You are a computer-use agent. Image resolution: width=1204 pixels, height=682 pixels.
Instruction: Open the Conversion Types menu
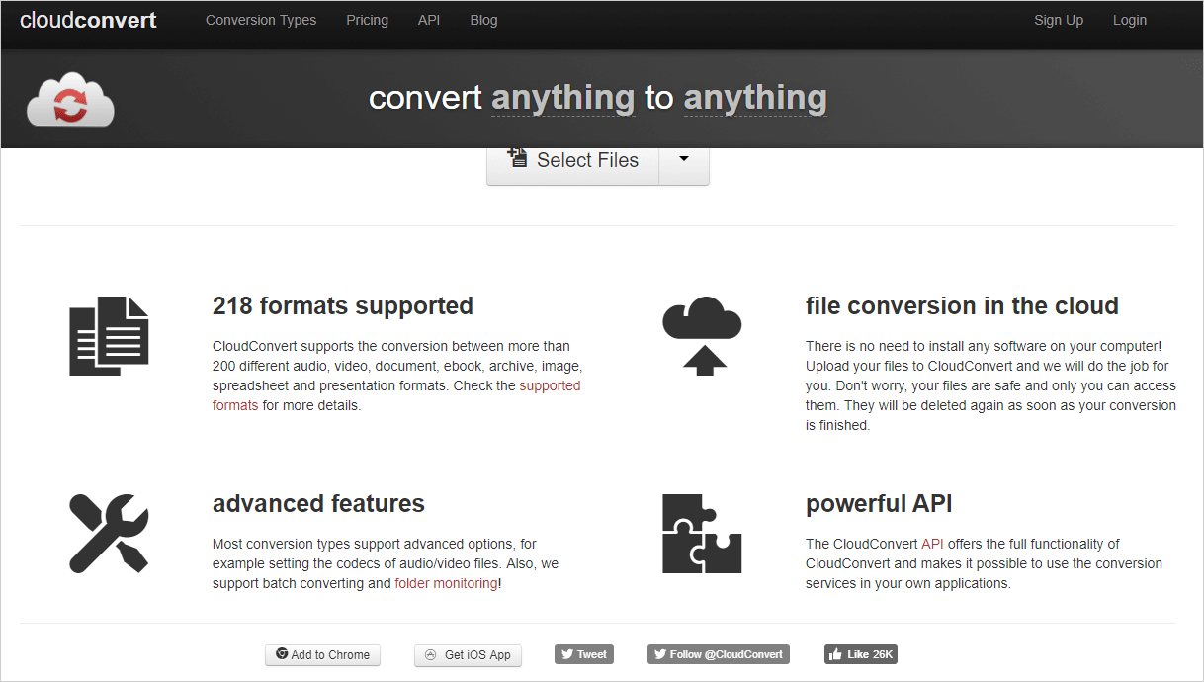coord(261,20)
